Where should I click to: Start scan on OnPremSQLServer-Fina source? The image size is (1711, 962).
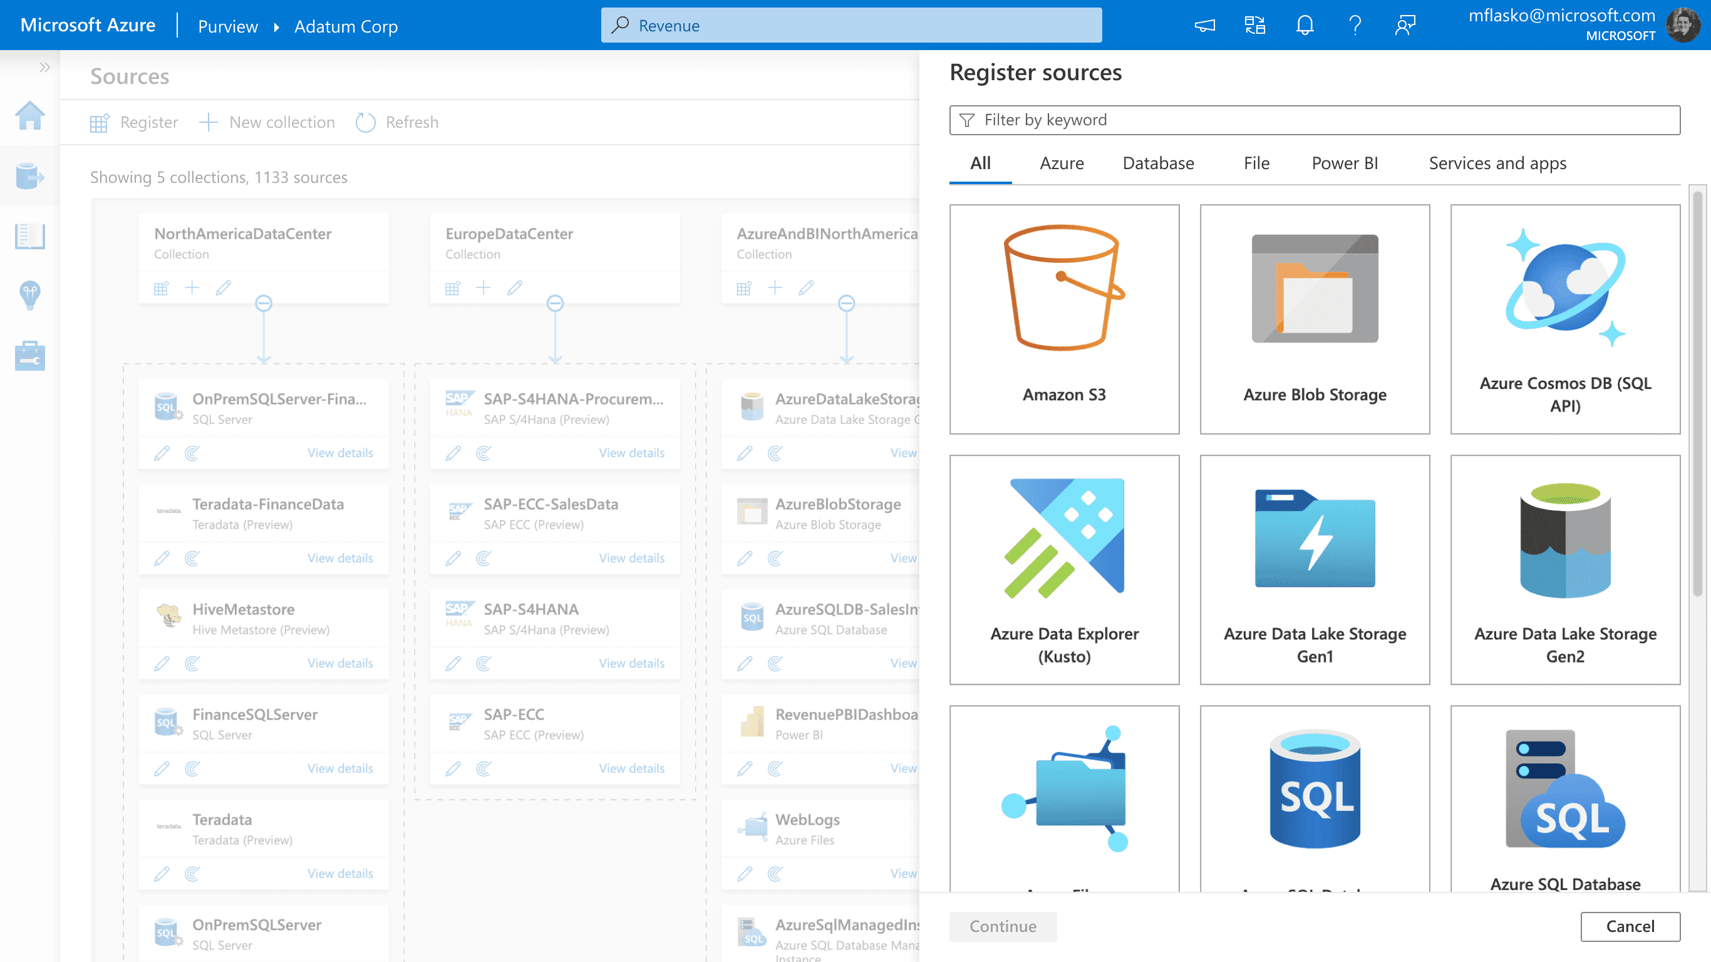coord(192,453)
